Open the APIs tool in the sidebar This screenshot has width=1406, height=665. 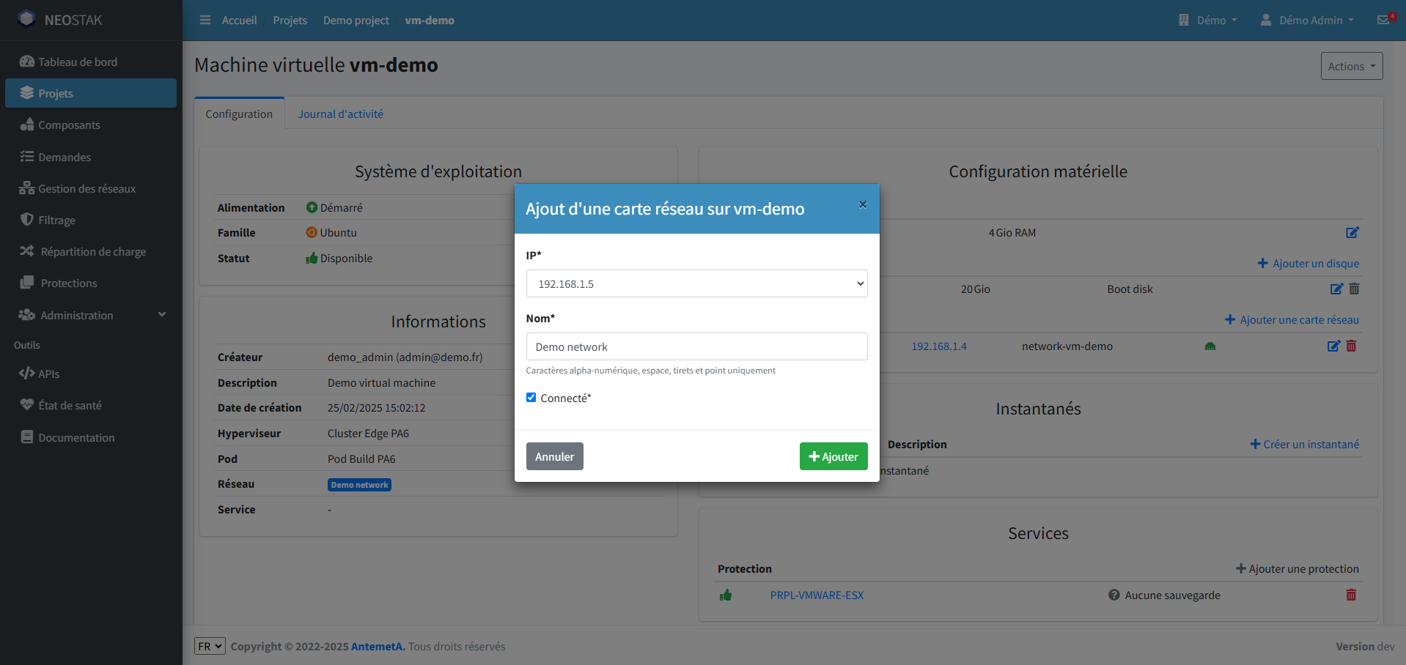tap(48, 374)
